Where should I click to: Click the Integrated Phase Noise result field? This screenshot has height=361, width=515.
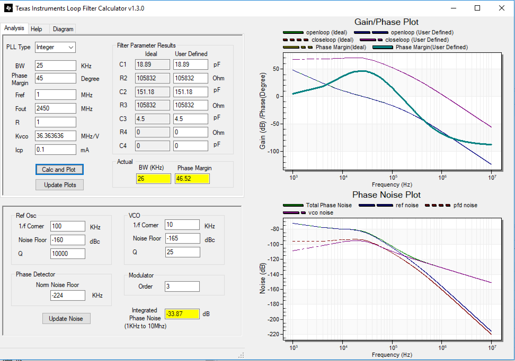click(182, 314)
